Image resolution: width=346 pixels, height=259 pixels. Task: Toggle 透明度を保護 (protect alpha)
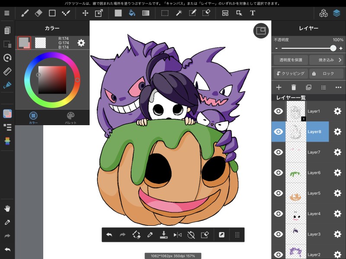point(291,60)
